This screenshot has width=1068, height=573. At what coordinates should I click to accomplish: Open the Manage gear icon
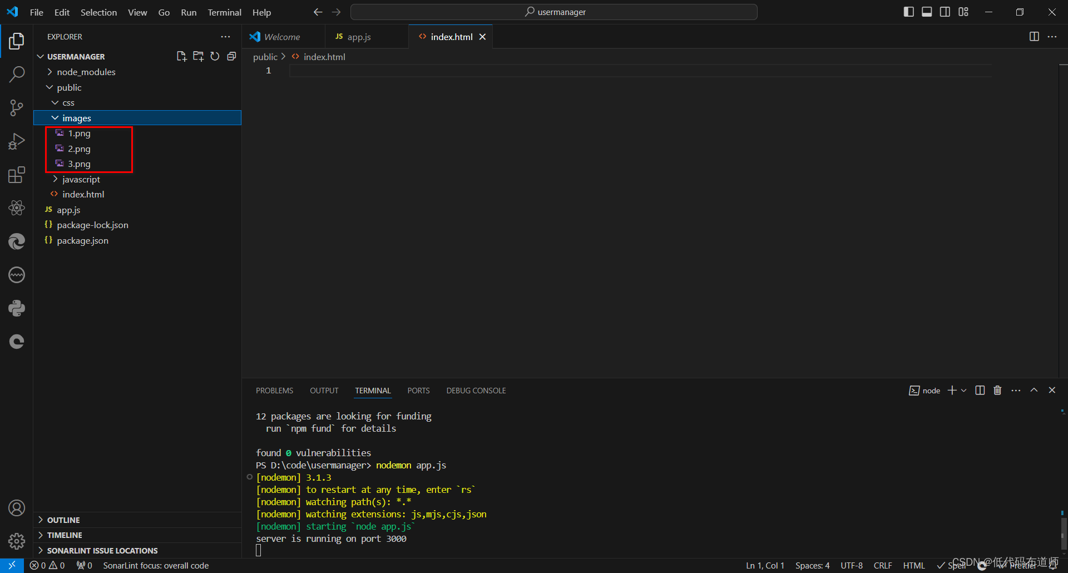coord(17,541)
